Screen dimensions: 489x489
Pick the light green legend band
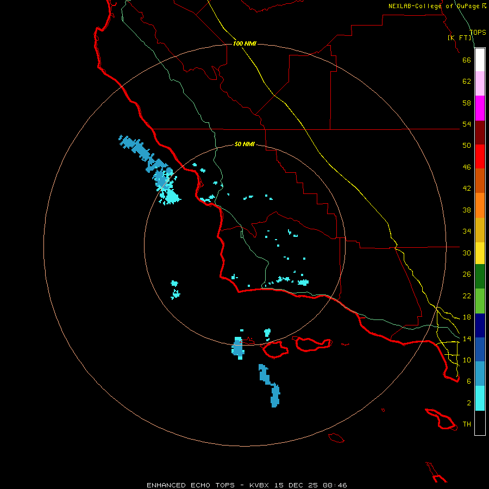tap(480, 301)
